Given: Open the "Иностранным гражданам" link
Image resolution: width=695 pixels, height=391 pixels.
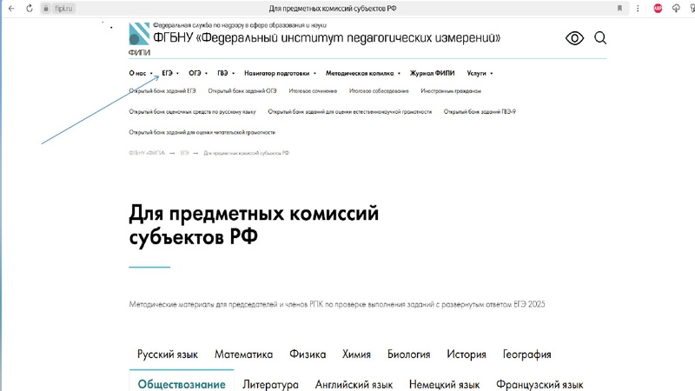Looking at the screenshot, I should [451, 91].
